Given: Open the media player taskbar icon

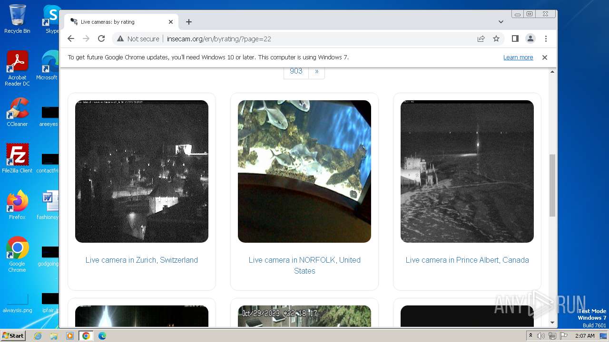Looking at the screenshot, I should pyautogui.click(x=69, y=336).
